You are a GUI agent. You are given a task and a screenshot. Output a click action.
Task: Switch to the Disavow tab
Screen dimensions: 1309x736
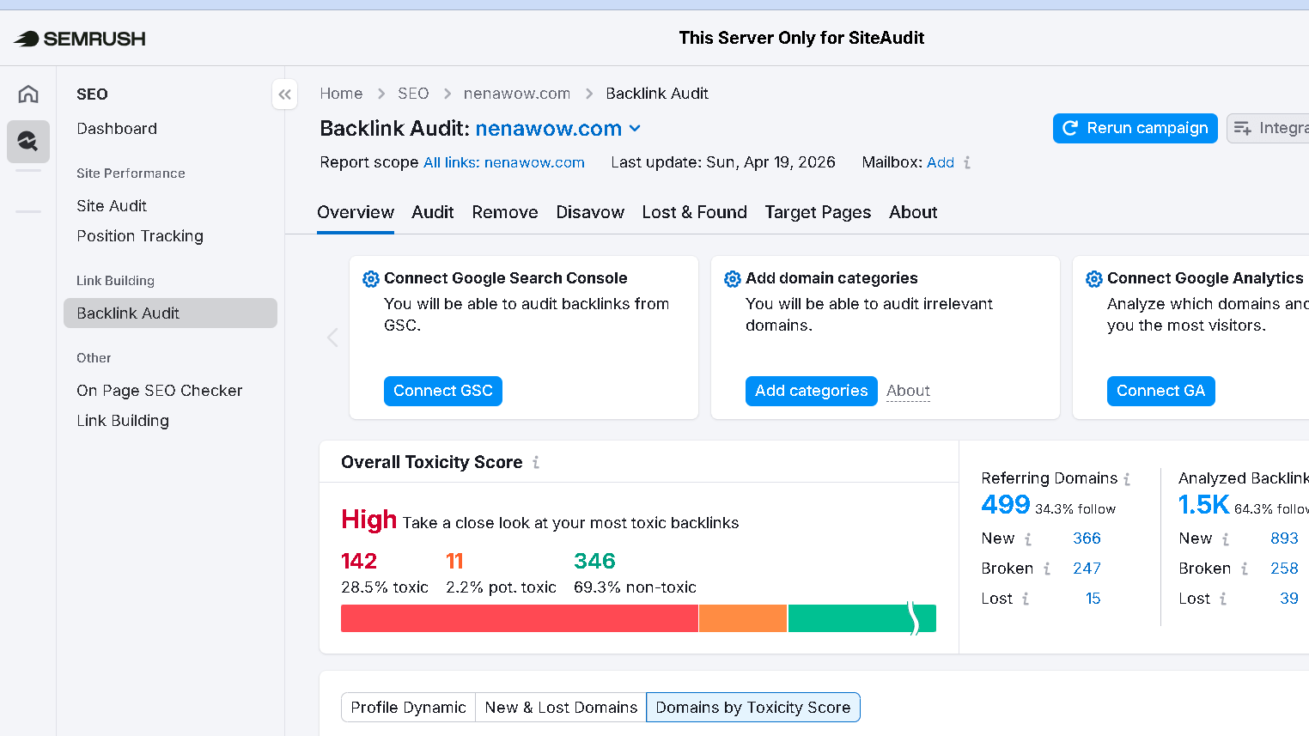pos(590,212)
